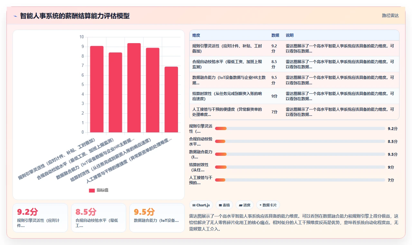Click the 数据融合能力 progress bar

tap(300, 154)
